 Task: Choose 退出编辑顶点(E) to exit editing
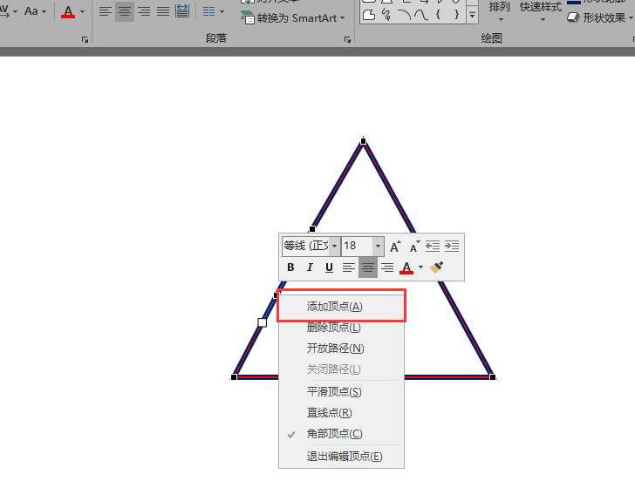tap(341, 457)
